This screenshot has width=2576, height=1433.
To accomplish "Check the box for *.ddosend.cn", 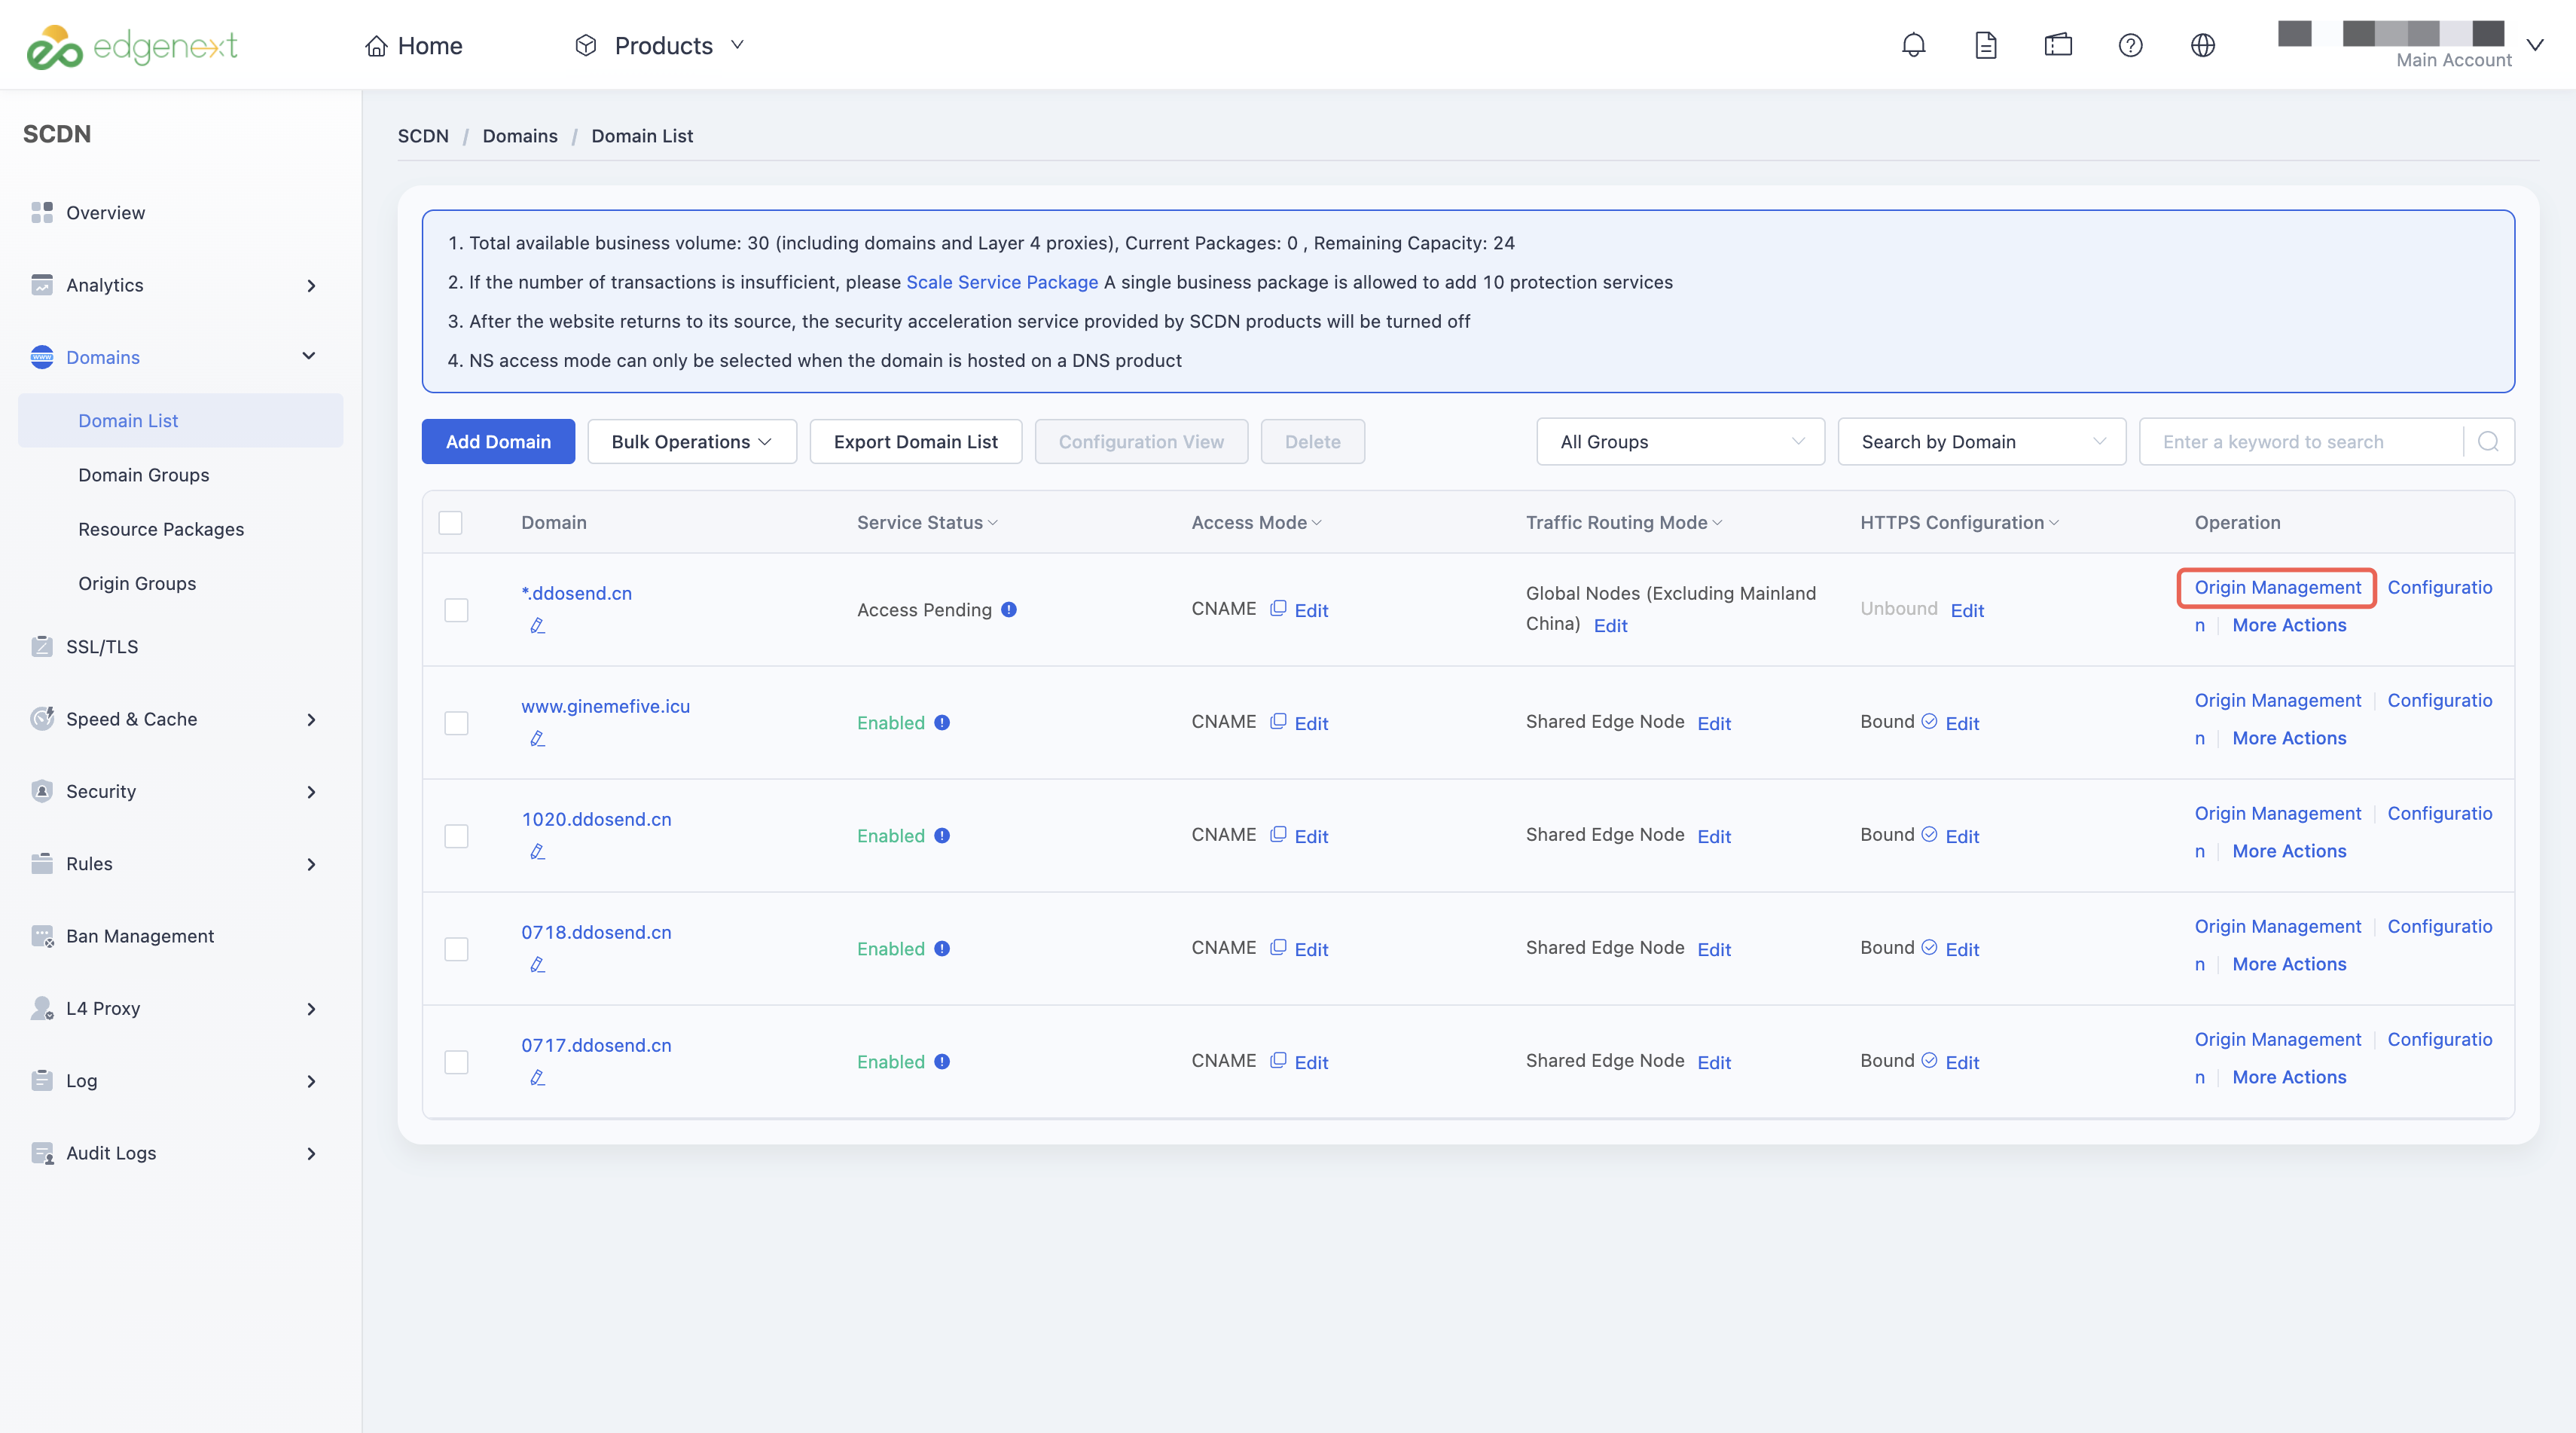I will click(456, 610).
